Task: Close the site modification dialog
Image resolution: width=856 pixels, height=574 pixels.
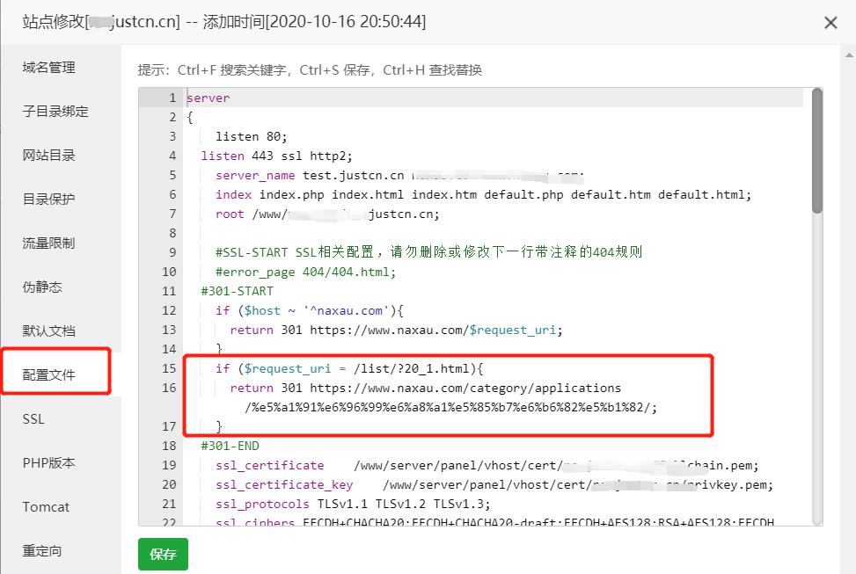Action: [830, 23]
